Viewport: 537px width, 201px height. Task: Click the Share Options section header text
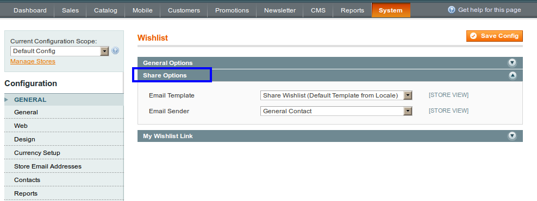pos(165,75)
